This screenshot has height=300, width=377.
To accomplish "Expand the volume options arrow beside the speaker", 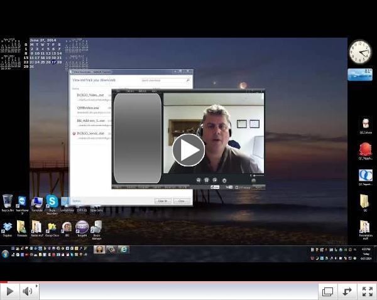I will pyautogui.click(x=36, y=286).
